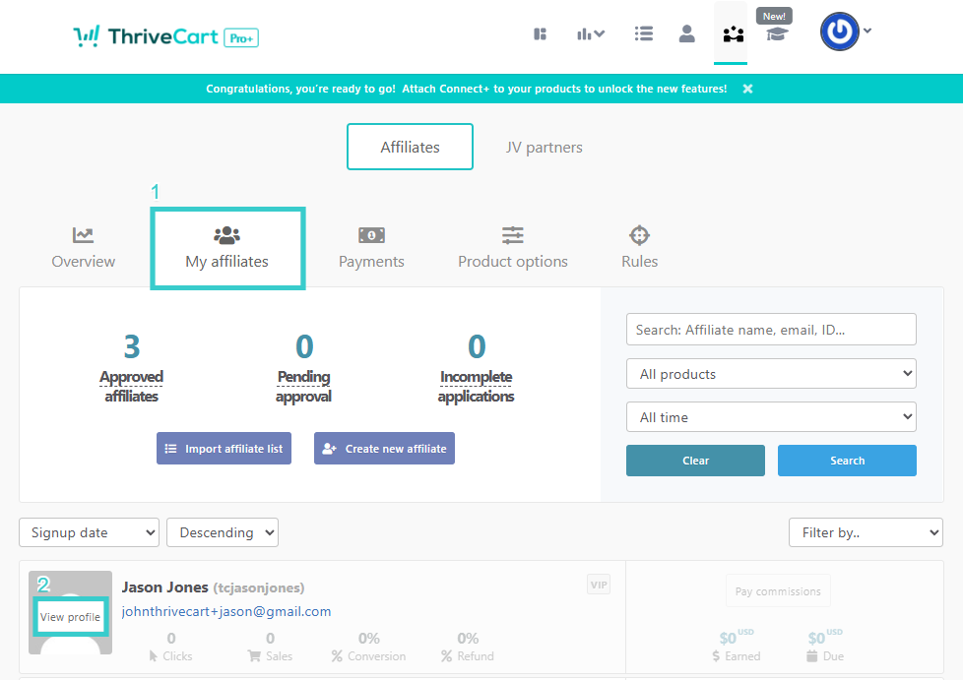Dismiss the congratulations banner with X
Image resolution: width=963 pixels, height=680 pixels.
[747, 89]
